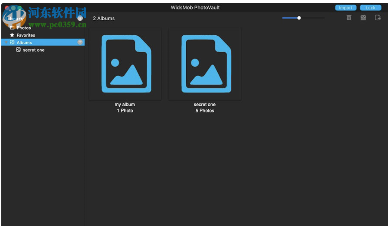This screenshot has height=226, width=388.
Task: Click the Favorites star icon
Action: click(x=12, y=35)
